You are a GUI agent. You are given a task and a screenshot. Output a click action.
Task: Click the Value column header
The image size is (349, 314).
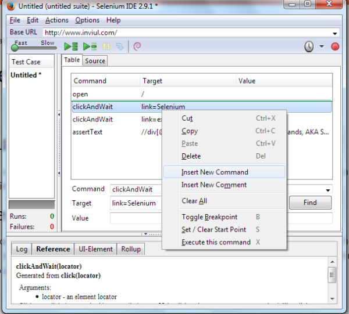point(284,81)
